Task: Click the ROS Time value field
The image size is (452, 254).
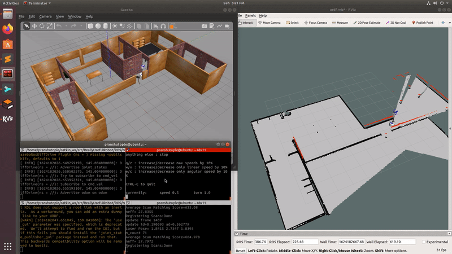Action: tap(260, 242)
